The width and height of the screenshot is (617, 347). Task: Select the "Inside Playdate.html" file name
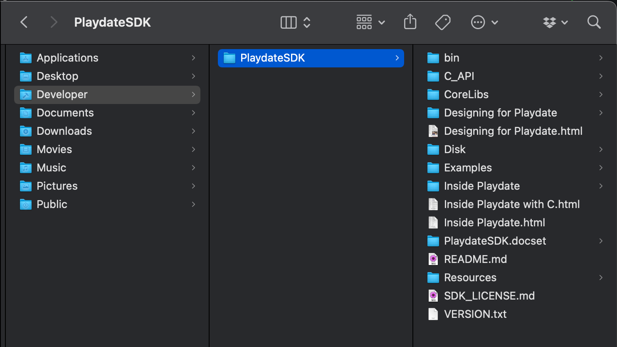[x=494, y=223]
